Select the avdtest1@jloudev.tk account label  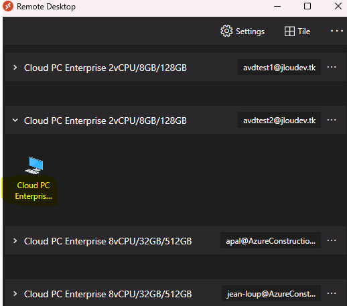click(279, 67)
